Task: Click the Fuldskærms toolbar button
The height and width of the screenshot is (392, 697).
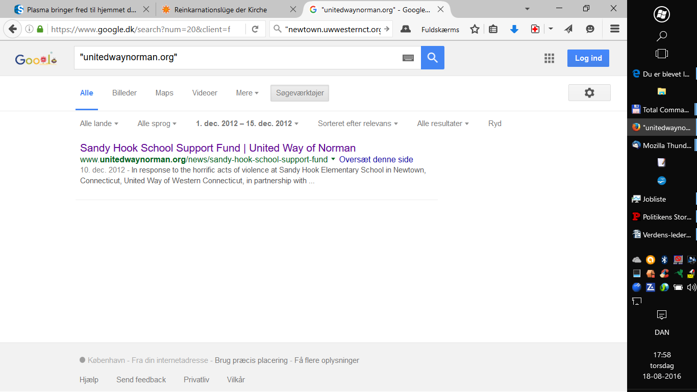Action: click(440, 30)
